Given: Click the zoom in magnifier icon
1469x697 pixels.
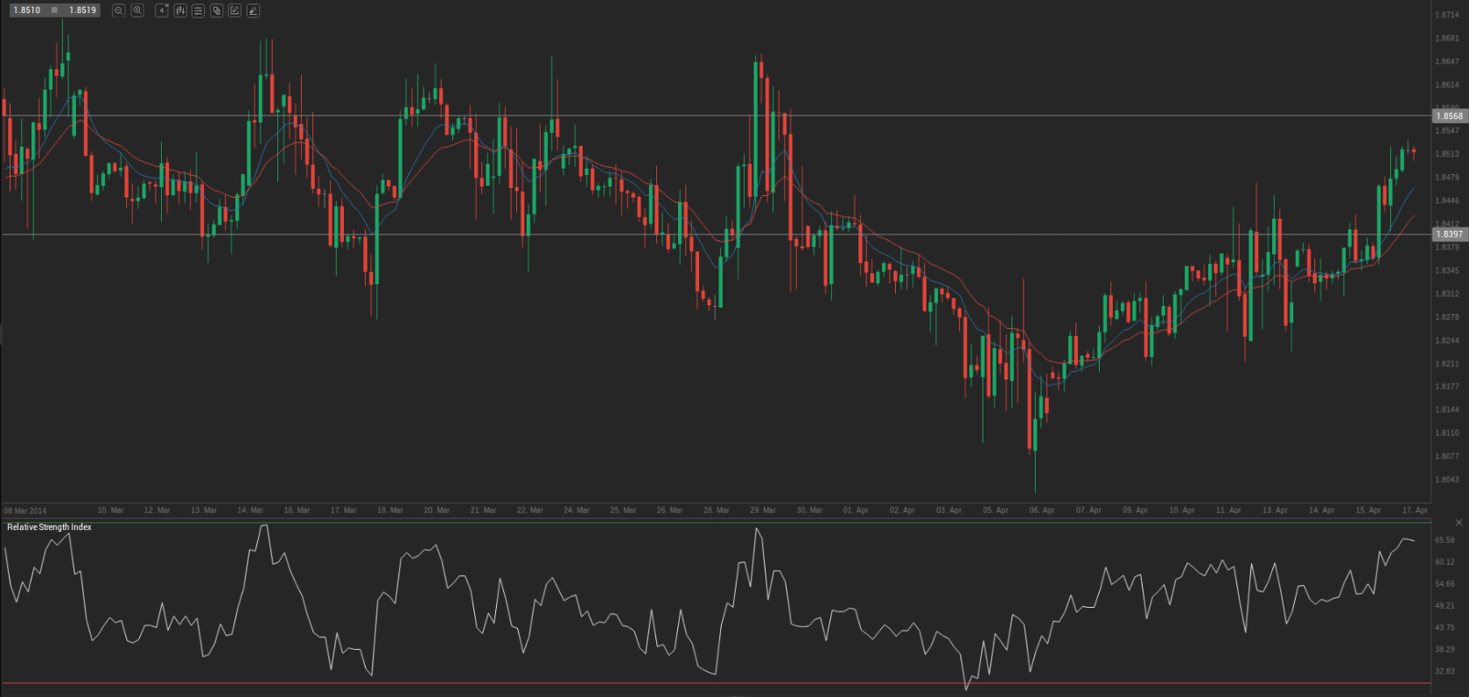Looking at the screenshot, I should [x=137, y=10].
